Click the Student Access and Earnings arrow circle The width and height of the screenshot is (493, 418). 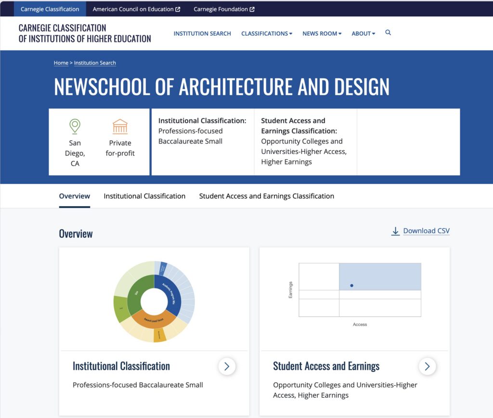pyautogui.click(x=428, y=366)
